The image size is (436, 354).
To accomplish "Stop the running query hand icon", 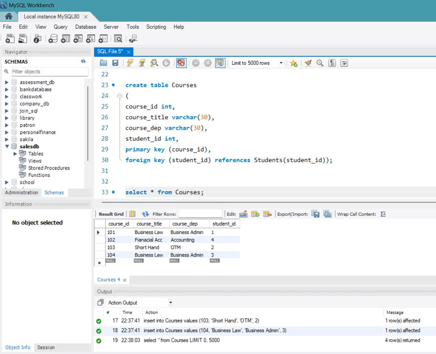I will click(166, 63).
